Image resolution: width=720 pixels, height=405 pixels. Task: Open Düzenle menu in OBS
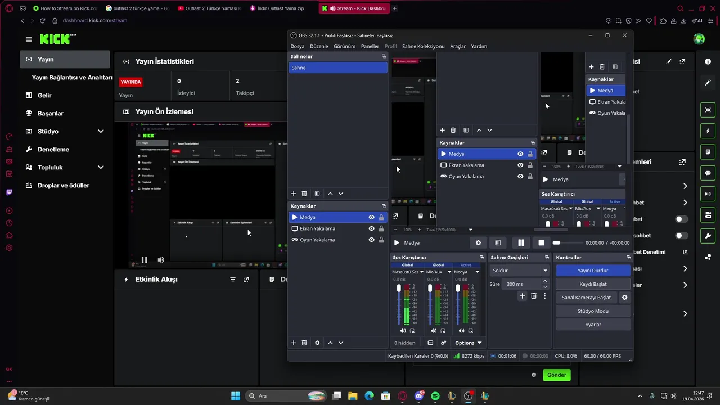(319, 46)
